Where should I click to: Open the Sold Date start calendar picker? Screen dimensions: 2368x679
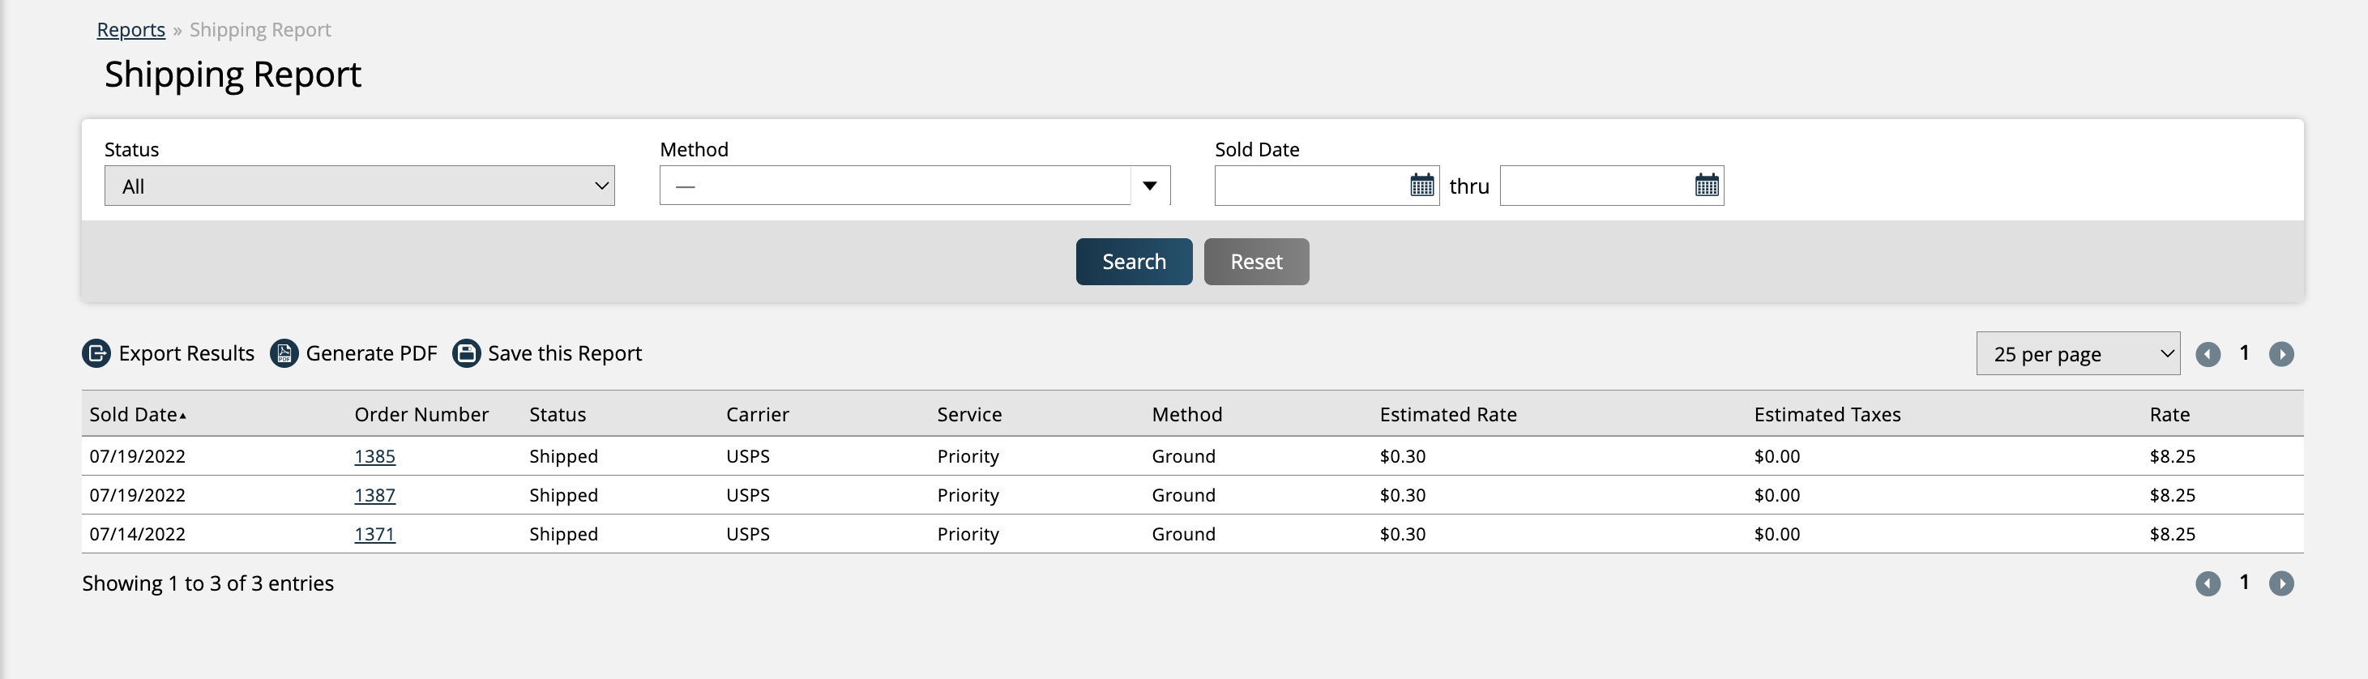click(x=1421, y=186)
